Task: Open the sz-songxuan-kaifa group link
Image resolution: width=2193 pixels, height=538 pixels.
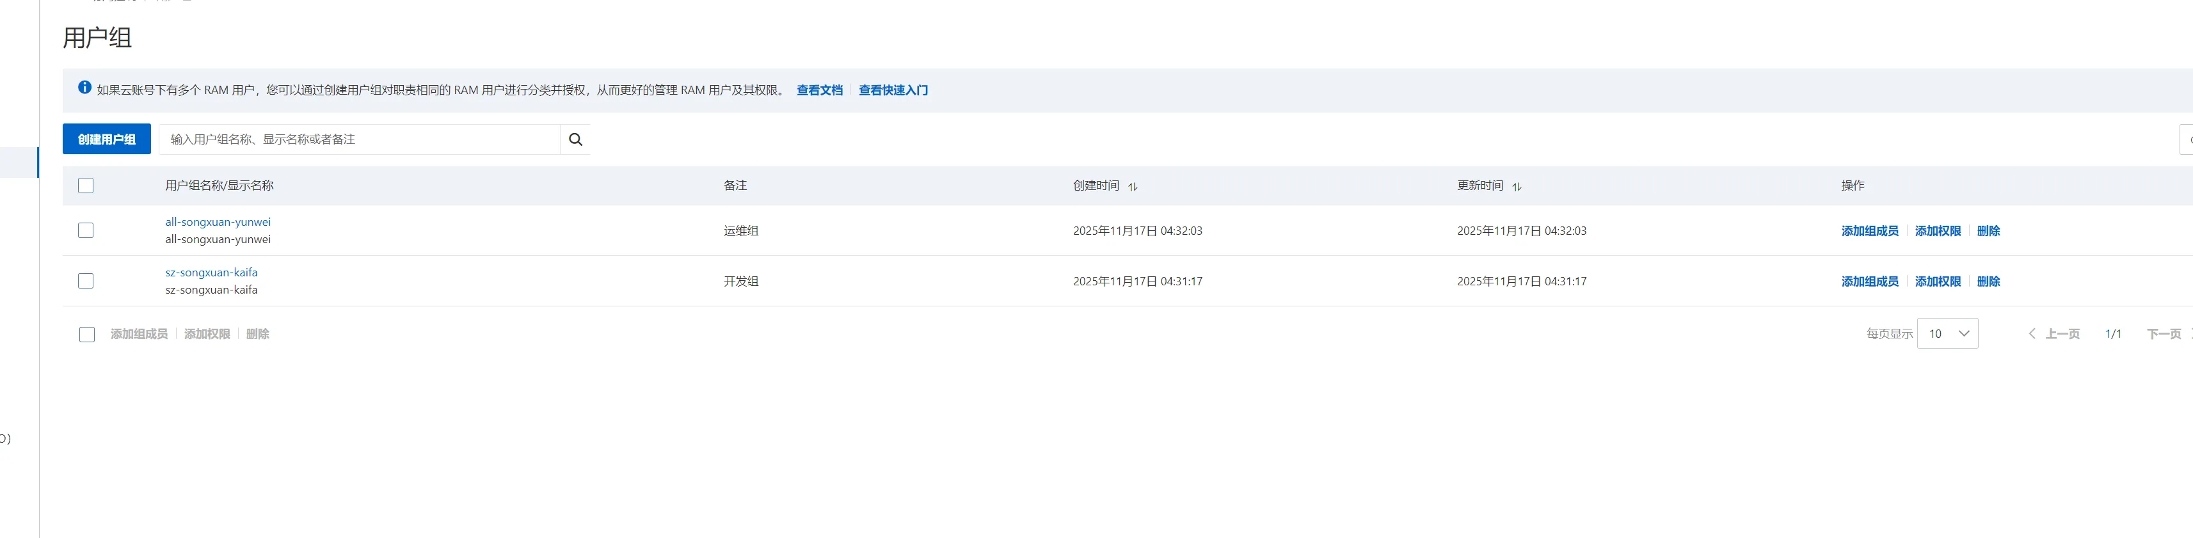Action: (211, 273)
